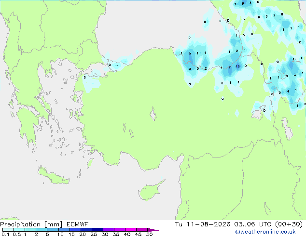Click the "15" legend label
Screen dimensions: 306x236
pos(71,234)
